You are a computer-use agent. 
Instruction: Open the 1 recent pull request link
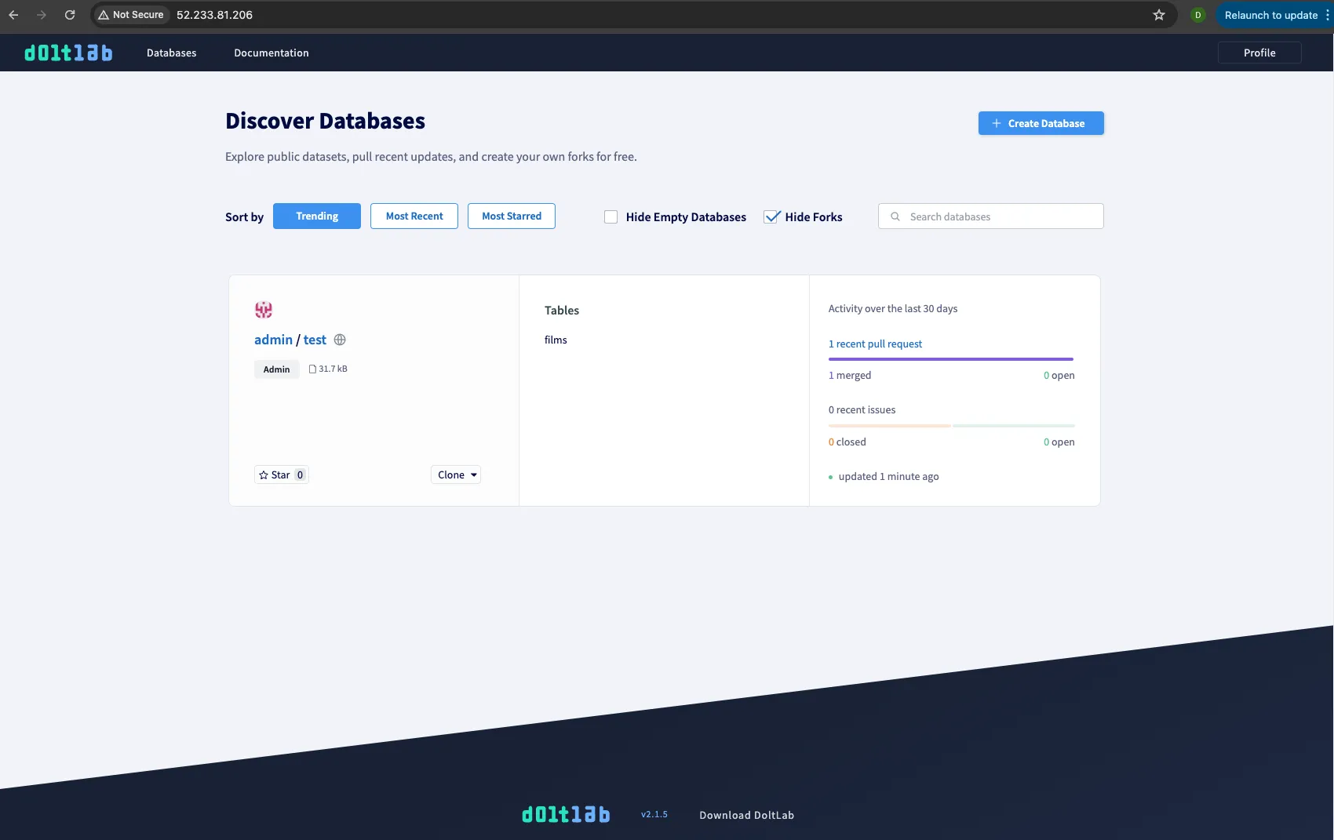tap(875, 344)
